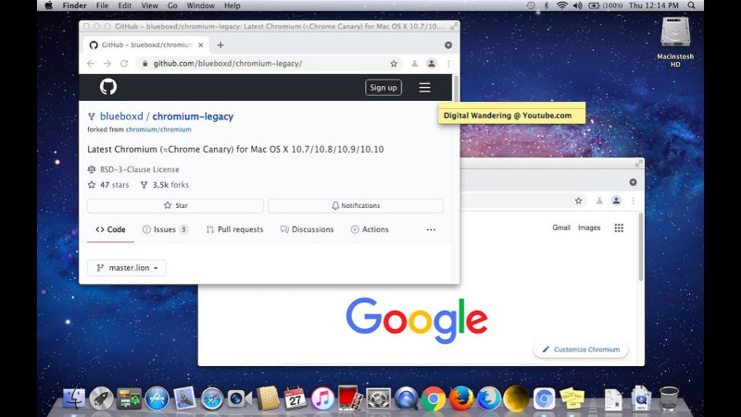Click the Notifications button
The image size is (741, 417).
tap(356, 205)
